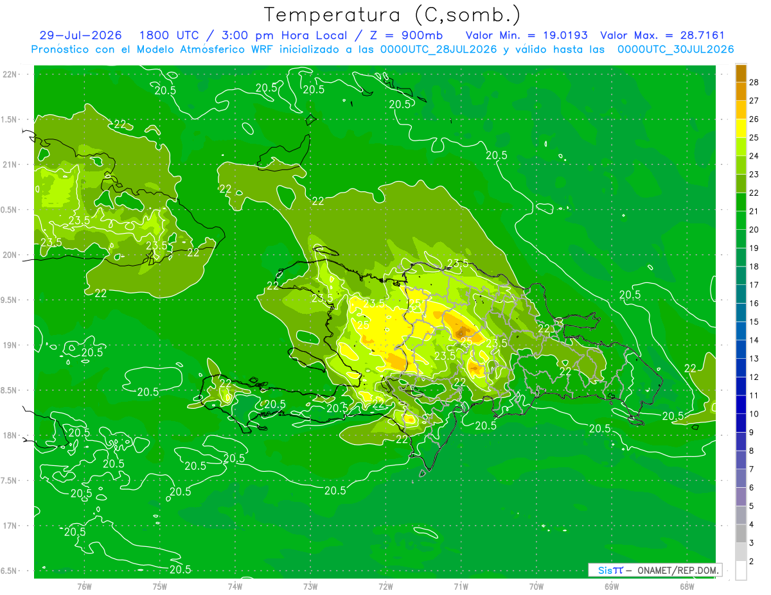
Task: Click the "70W" longitude axis label
Action: [536, 586]
